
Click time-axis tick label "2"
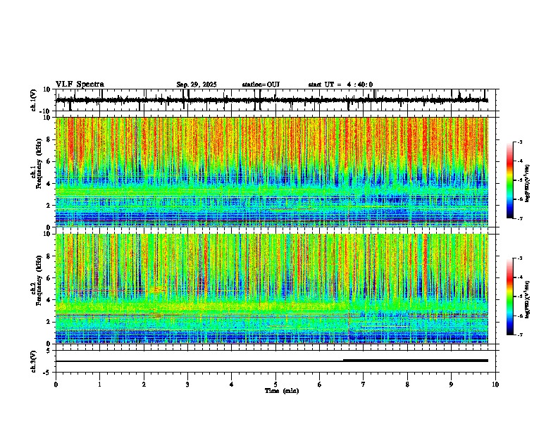click(144, 385)
